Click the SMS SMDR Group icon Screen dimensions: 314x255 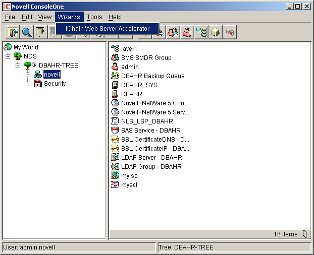[x=115, y=57]
